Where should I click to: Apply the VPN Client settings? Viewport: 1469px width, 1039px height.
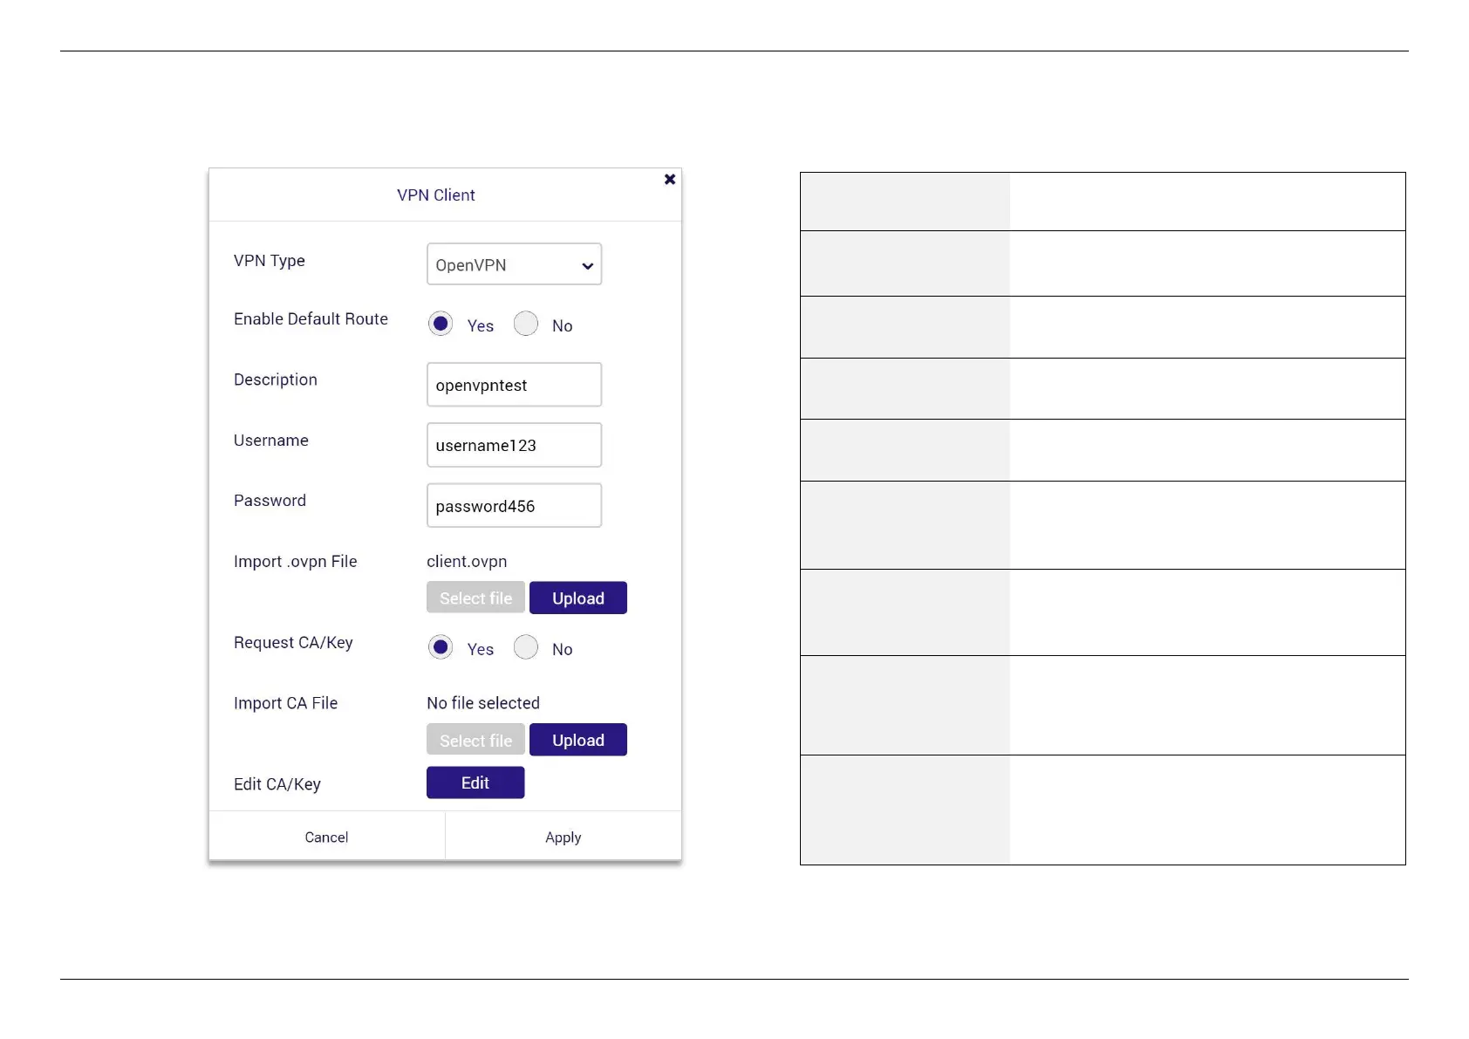coord(563,837)
